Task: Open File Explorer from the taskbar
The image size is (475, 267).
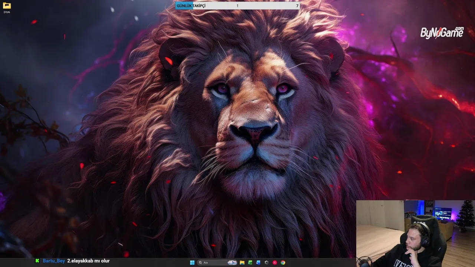Action: click(x=242, y=263)
